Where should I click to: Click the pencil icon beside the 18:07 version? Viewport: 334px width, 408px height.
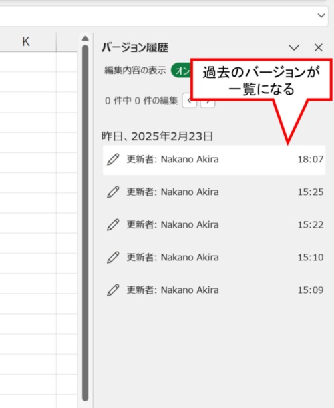[113, 159]
